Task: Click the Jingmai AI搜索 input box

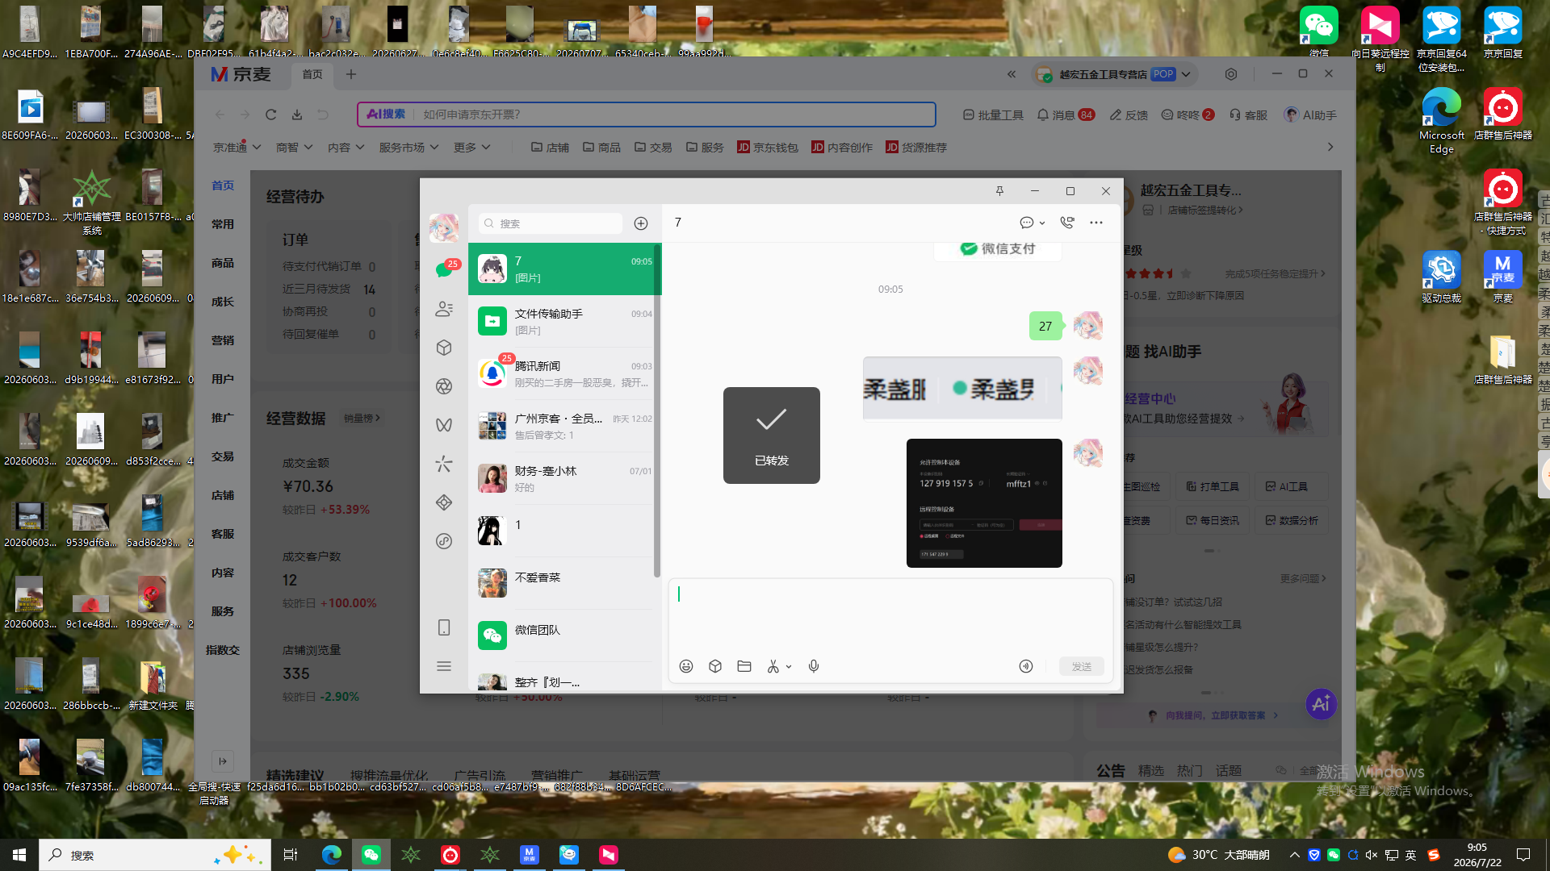Action: (x=646, y=115)
